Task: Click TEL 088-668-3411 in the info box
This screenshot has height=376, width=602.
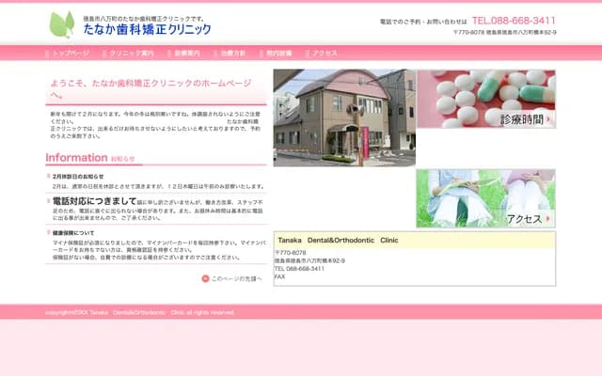Action: tap(299, 269)
